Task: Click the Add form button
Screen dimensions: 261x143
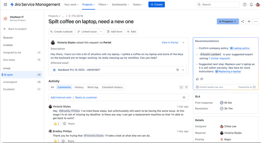Action: 115,31
